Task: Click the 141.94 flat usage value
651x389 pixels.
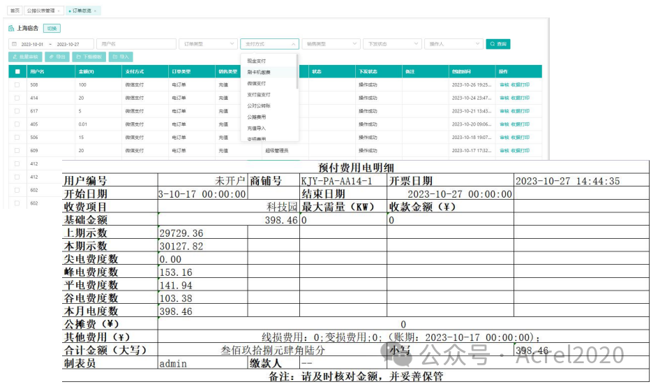Action: pyautogui.click(x=176, y=286)
